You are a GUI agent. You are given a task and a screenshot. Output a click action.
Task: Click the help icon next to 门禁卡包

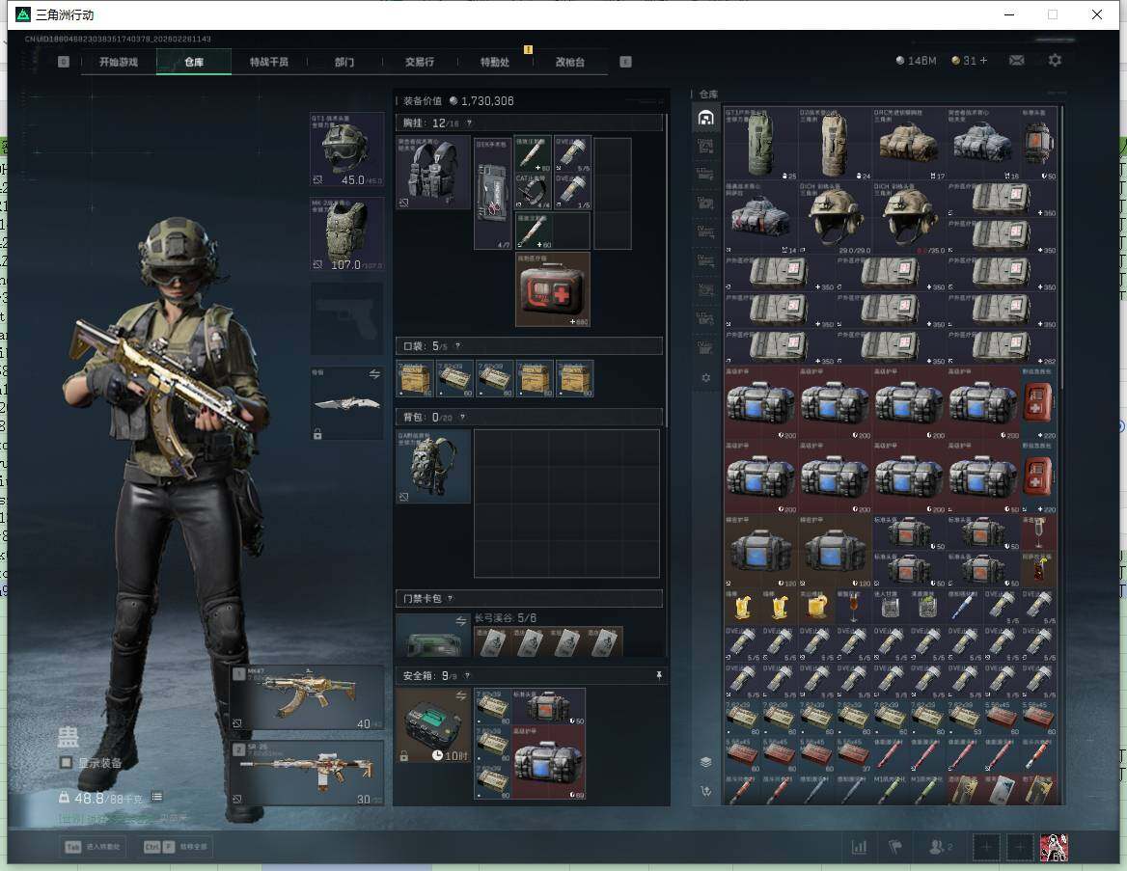point(450,598)
